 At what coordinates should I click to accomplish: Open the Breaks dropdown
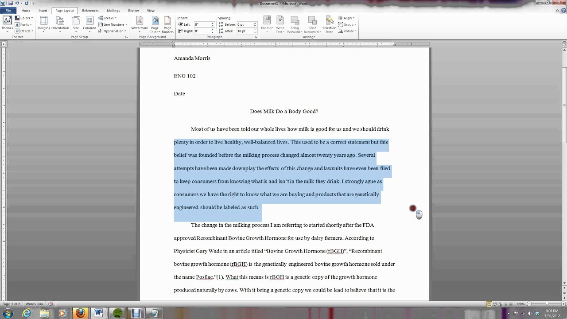107,18
